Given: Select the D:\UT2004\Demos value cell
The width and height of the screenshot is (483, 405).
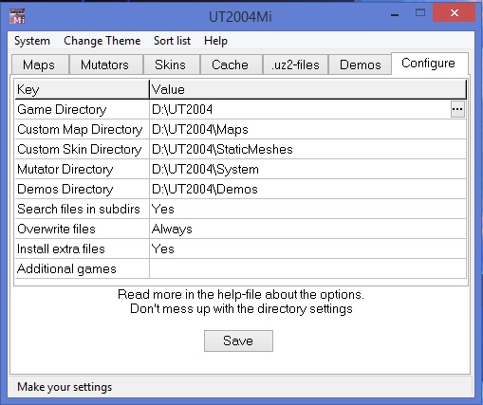Looking at the screenshot, I should (x=307, y=189).
